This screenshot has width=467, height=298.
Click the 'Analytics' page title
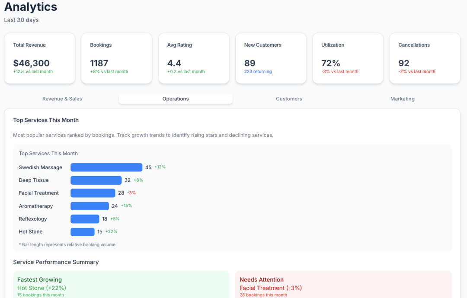click(x=31, y=7)
